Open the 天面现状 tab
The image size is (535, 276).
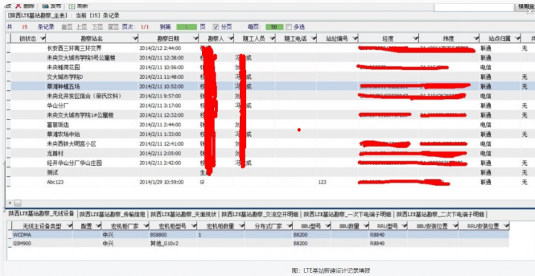(184, 215)
